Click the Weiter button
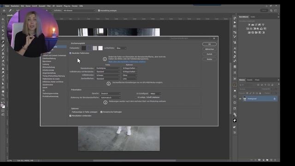The height and width of the screenshot is (166, 295). click(x=209, y=59)
